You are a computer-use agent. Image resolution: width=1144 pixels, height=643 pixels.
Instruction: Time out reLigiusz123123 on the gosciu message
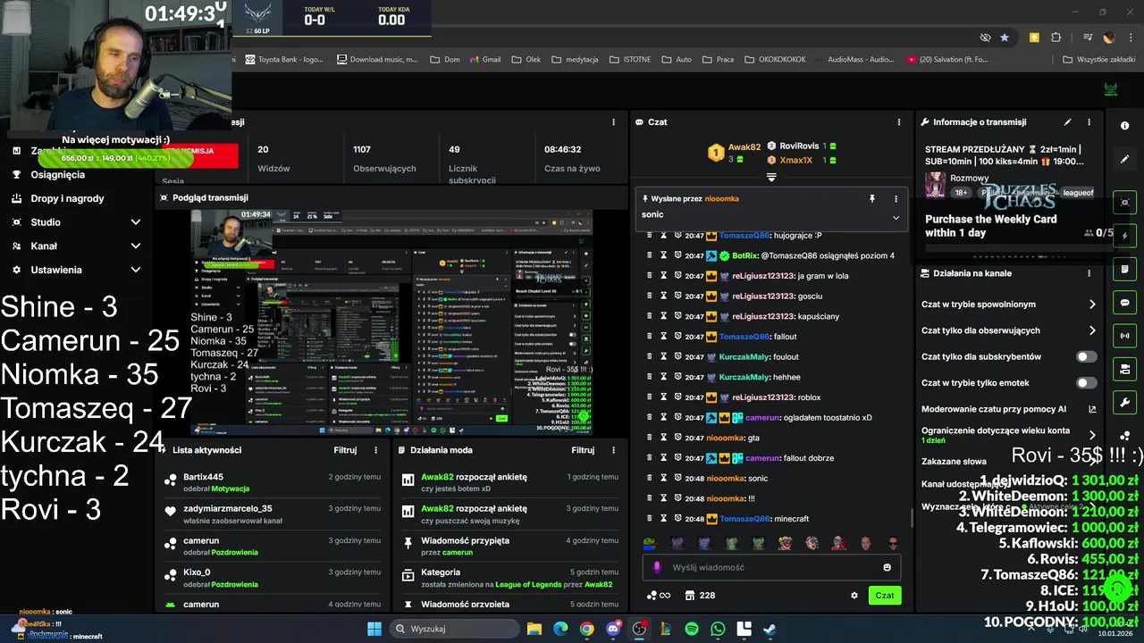tap(664, 296)
